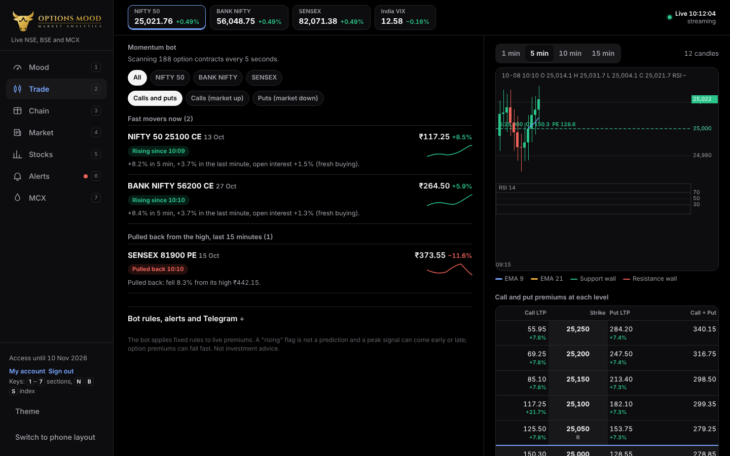Open the MCX droplet icon

pyautogui.click(x=17, y=198)
